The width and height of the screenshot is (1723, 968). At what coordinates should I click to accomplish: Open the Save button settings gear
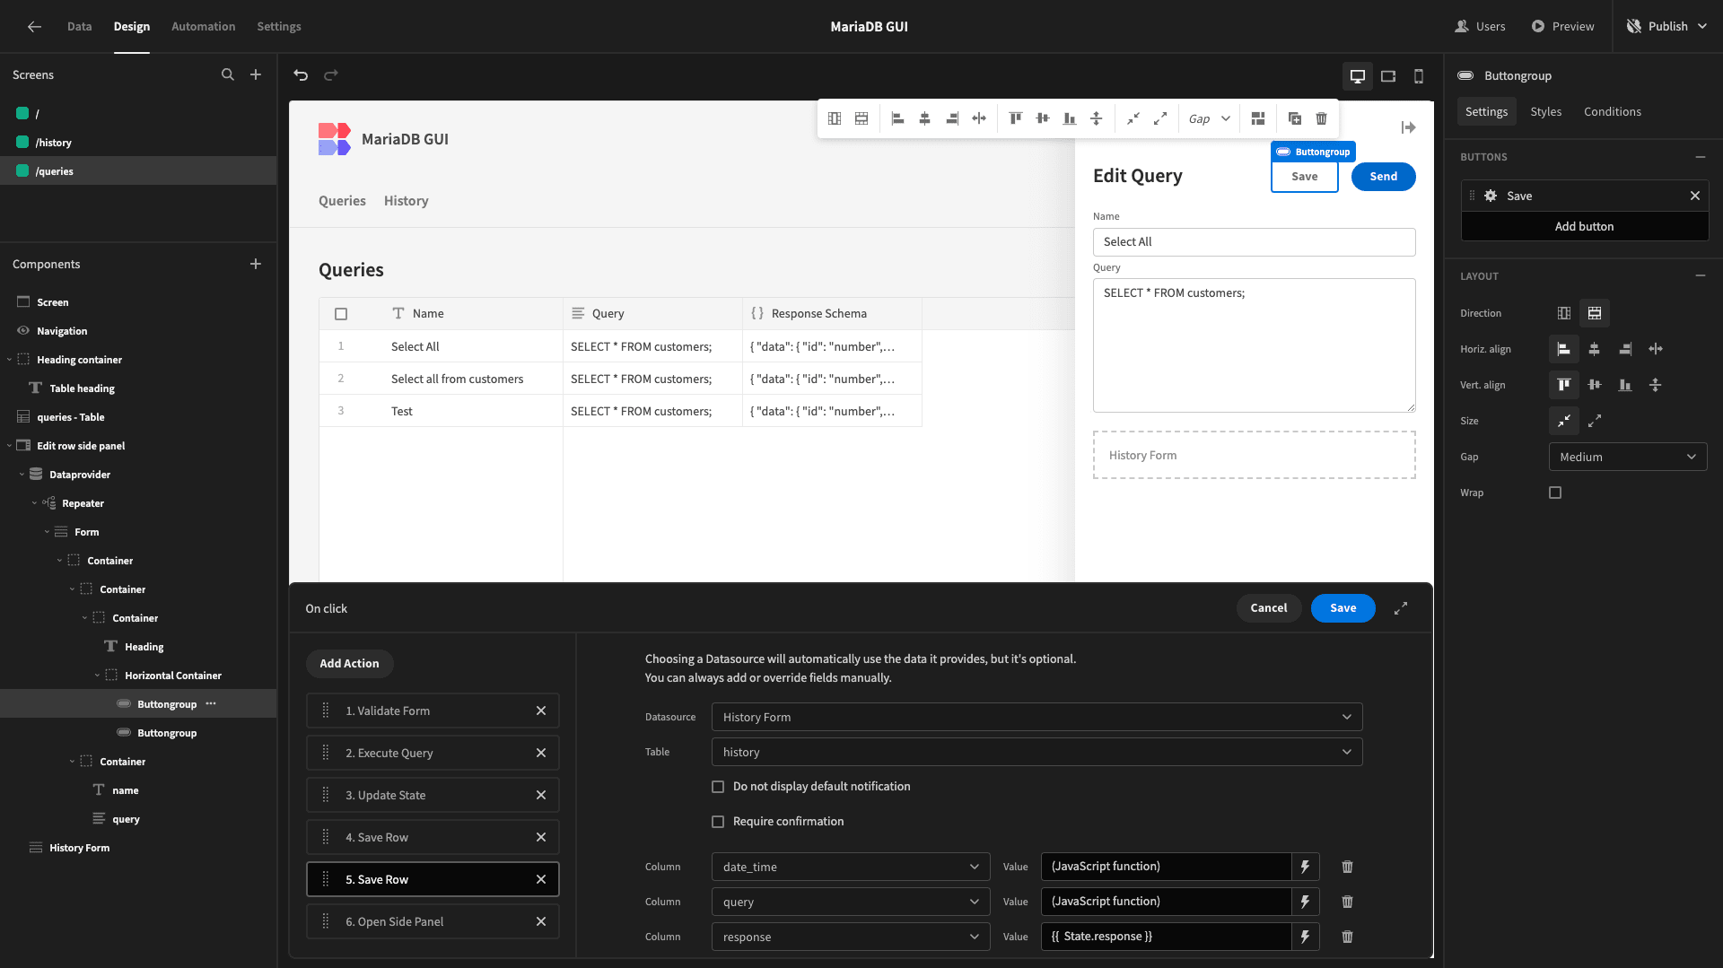pos(1491,196)
